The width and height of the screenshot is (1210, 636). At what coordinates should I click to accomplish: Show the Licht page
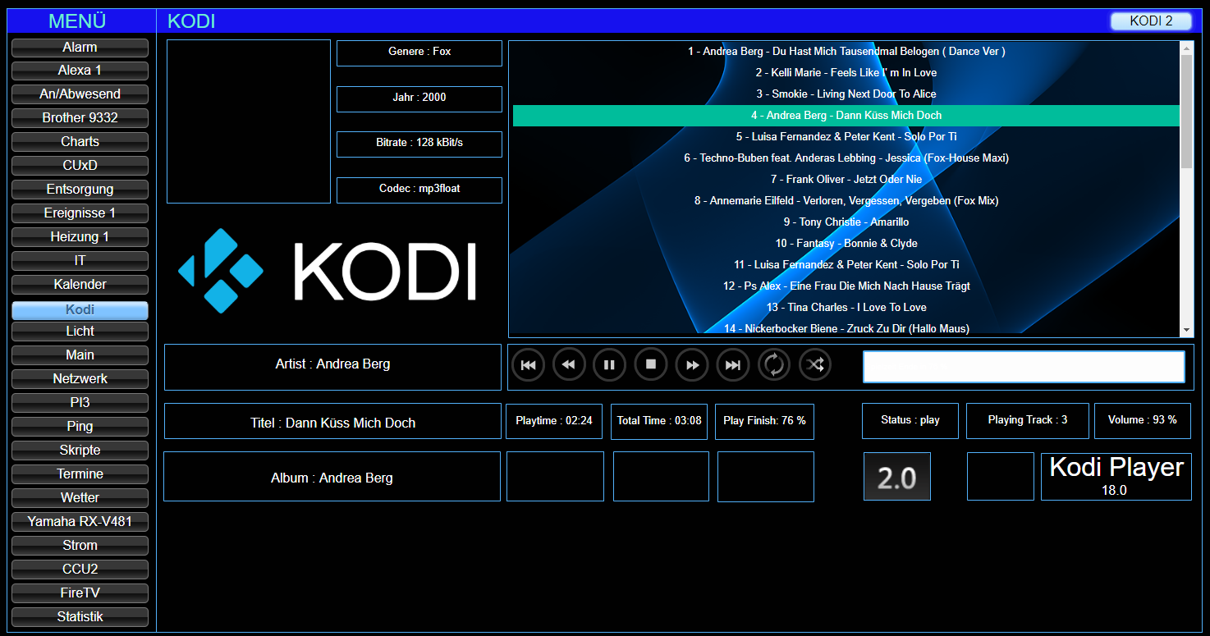[x=80, y=332]
